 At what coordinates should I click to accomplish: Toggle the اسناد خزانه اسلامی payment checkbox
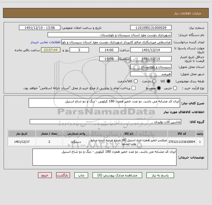pyautogui.click(x=134, y=88)
